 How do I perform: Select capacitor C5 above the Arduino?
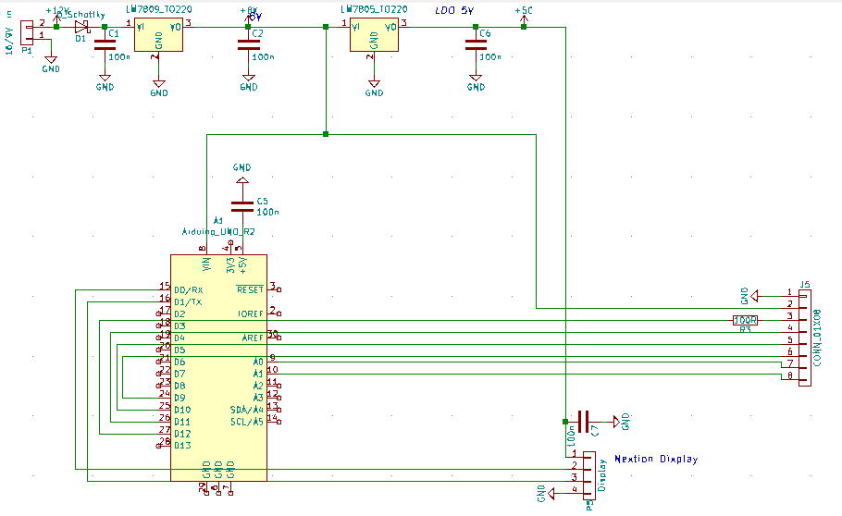point(242,207)
